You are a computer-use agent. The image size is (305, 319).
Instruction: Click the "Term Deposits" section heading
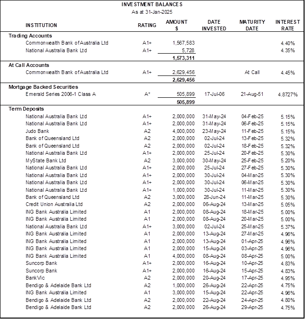(26, 109)
